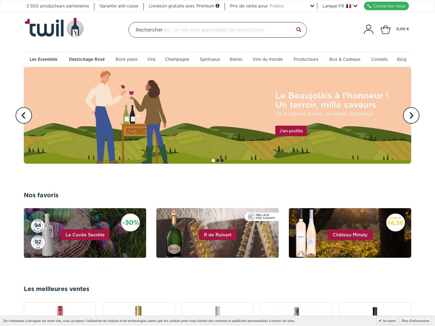Select the second carousel dot

pos(217,160)
